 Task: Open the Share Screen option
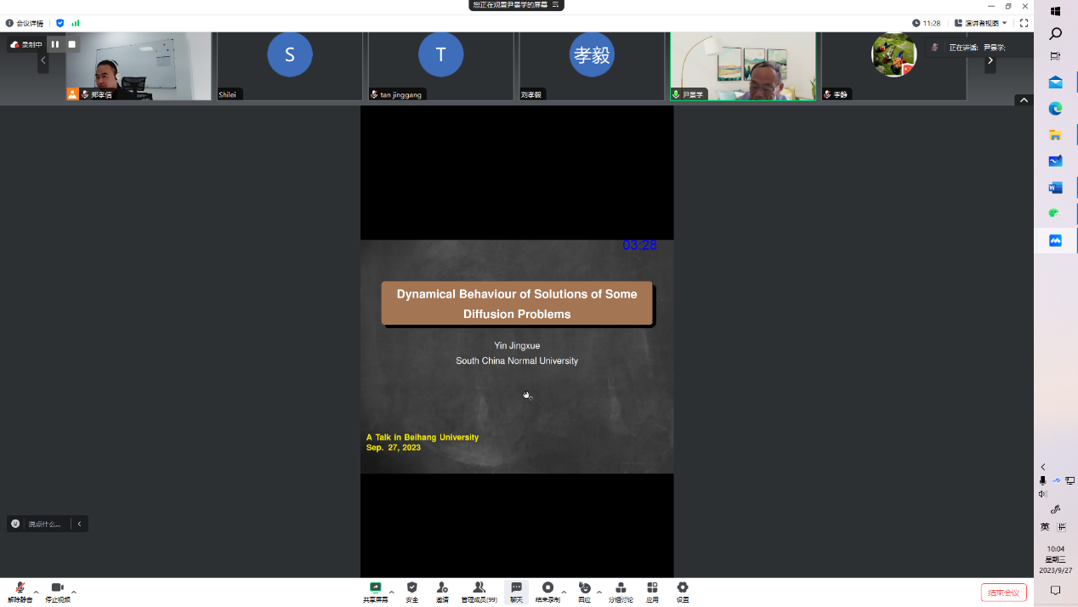(375, 591)
